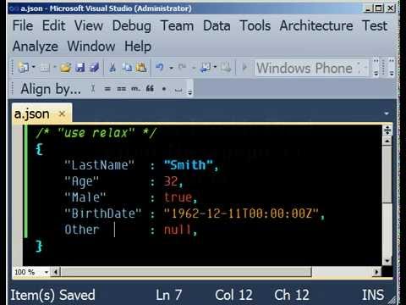Image resolution: width=406 pixels, height=305 pixels.
Task: Open the Edit menu
Action: point(53,26)
